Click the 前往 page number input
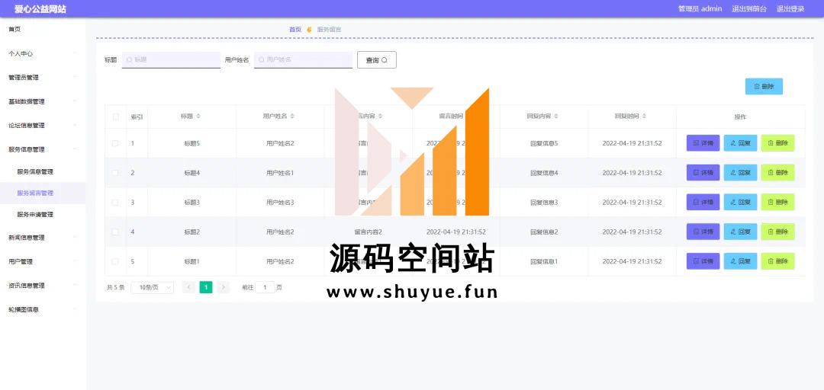Viewport: 824px width, 390px height. pyautogui.click(x=265, y=287)
